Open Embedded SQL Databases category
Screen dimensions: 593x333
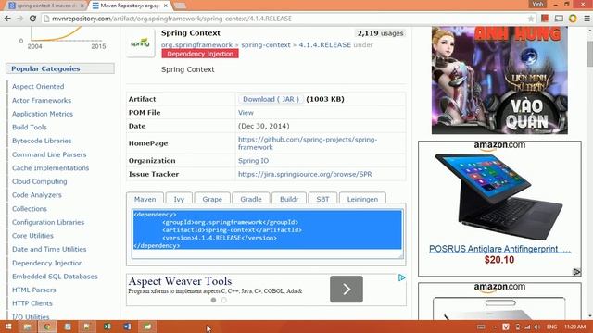pyautogui.click(x=55, y=277)
